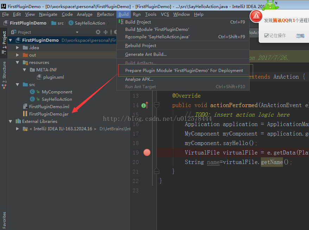Toggle code folding marker on line 14
The width and height of the screenshot is (309, 230).
tap(157, 105)
